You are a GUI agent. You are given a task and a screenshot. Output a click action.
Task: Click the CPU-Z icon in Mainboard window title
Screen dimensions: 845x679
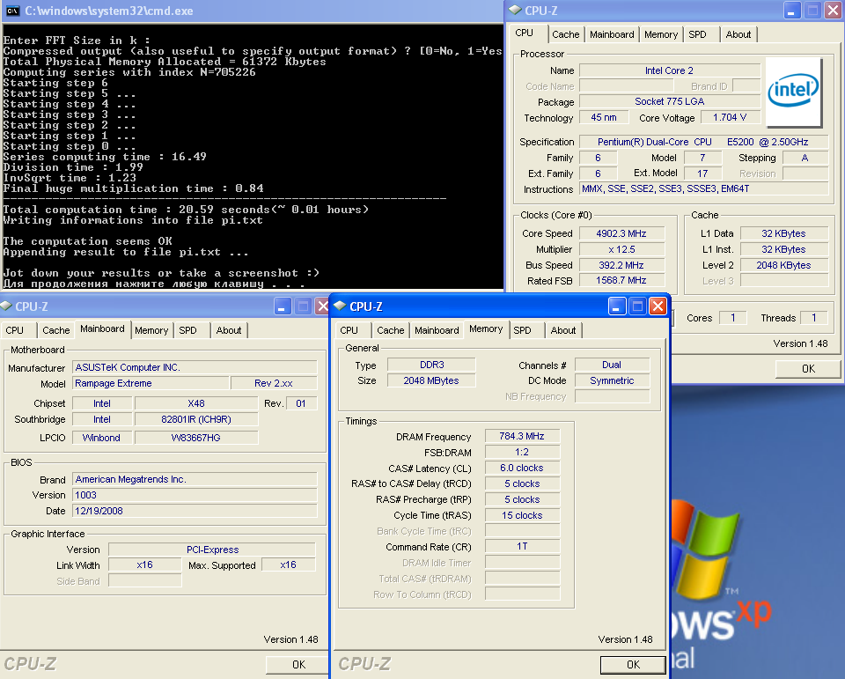6,306
